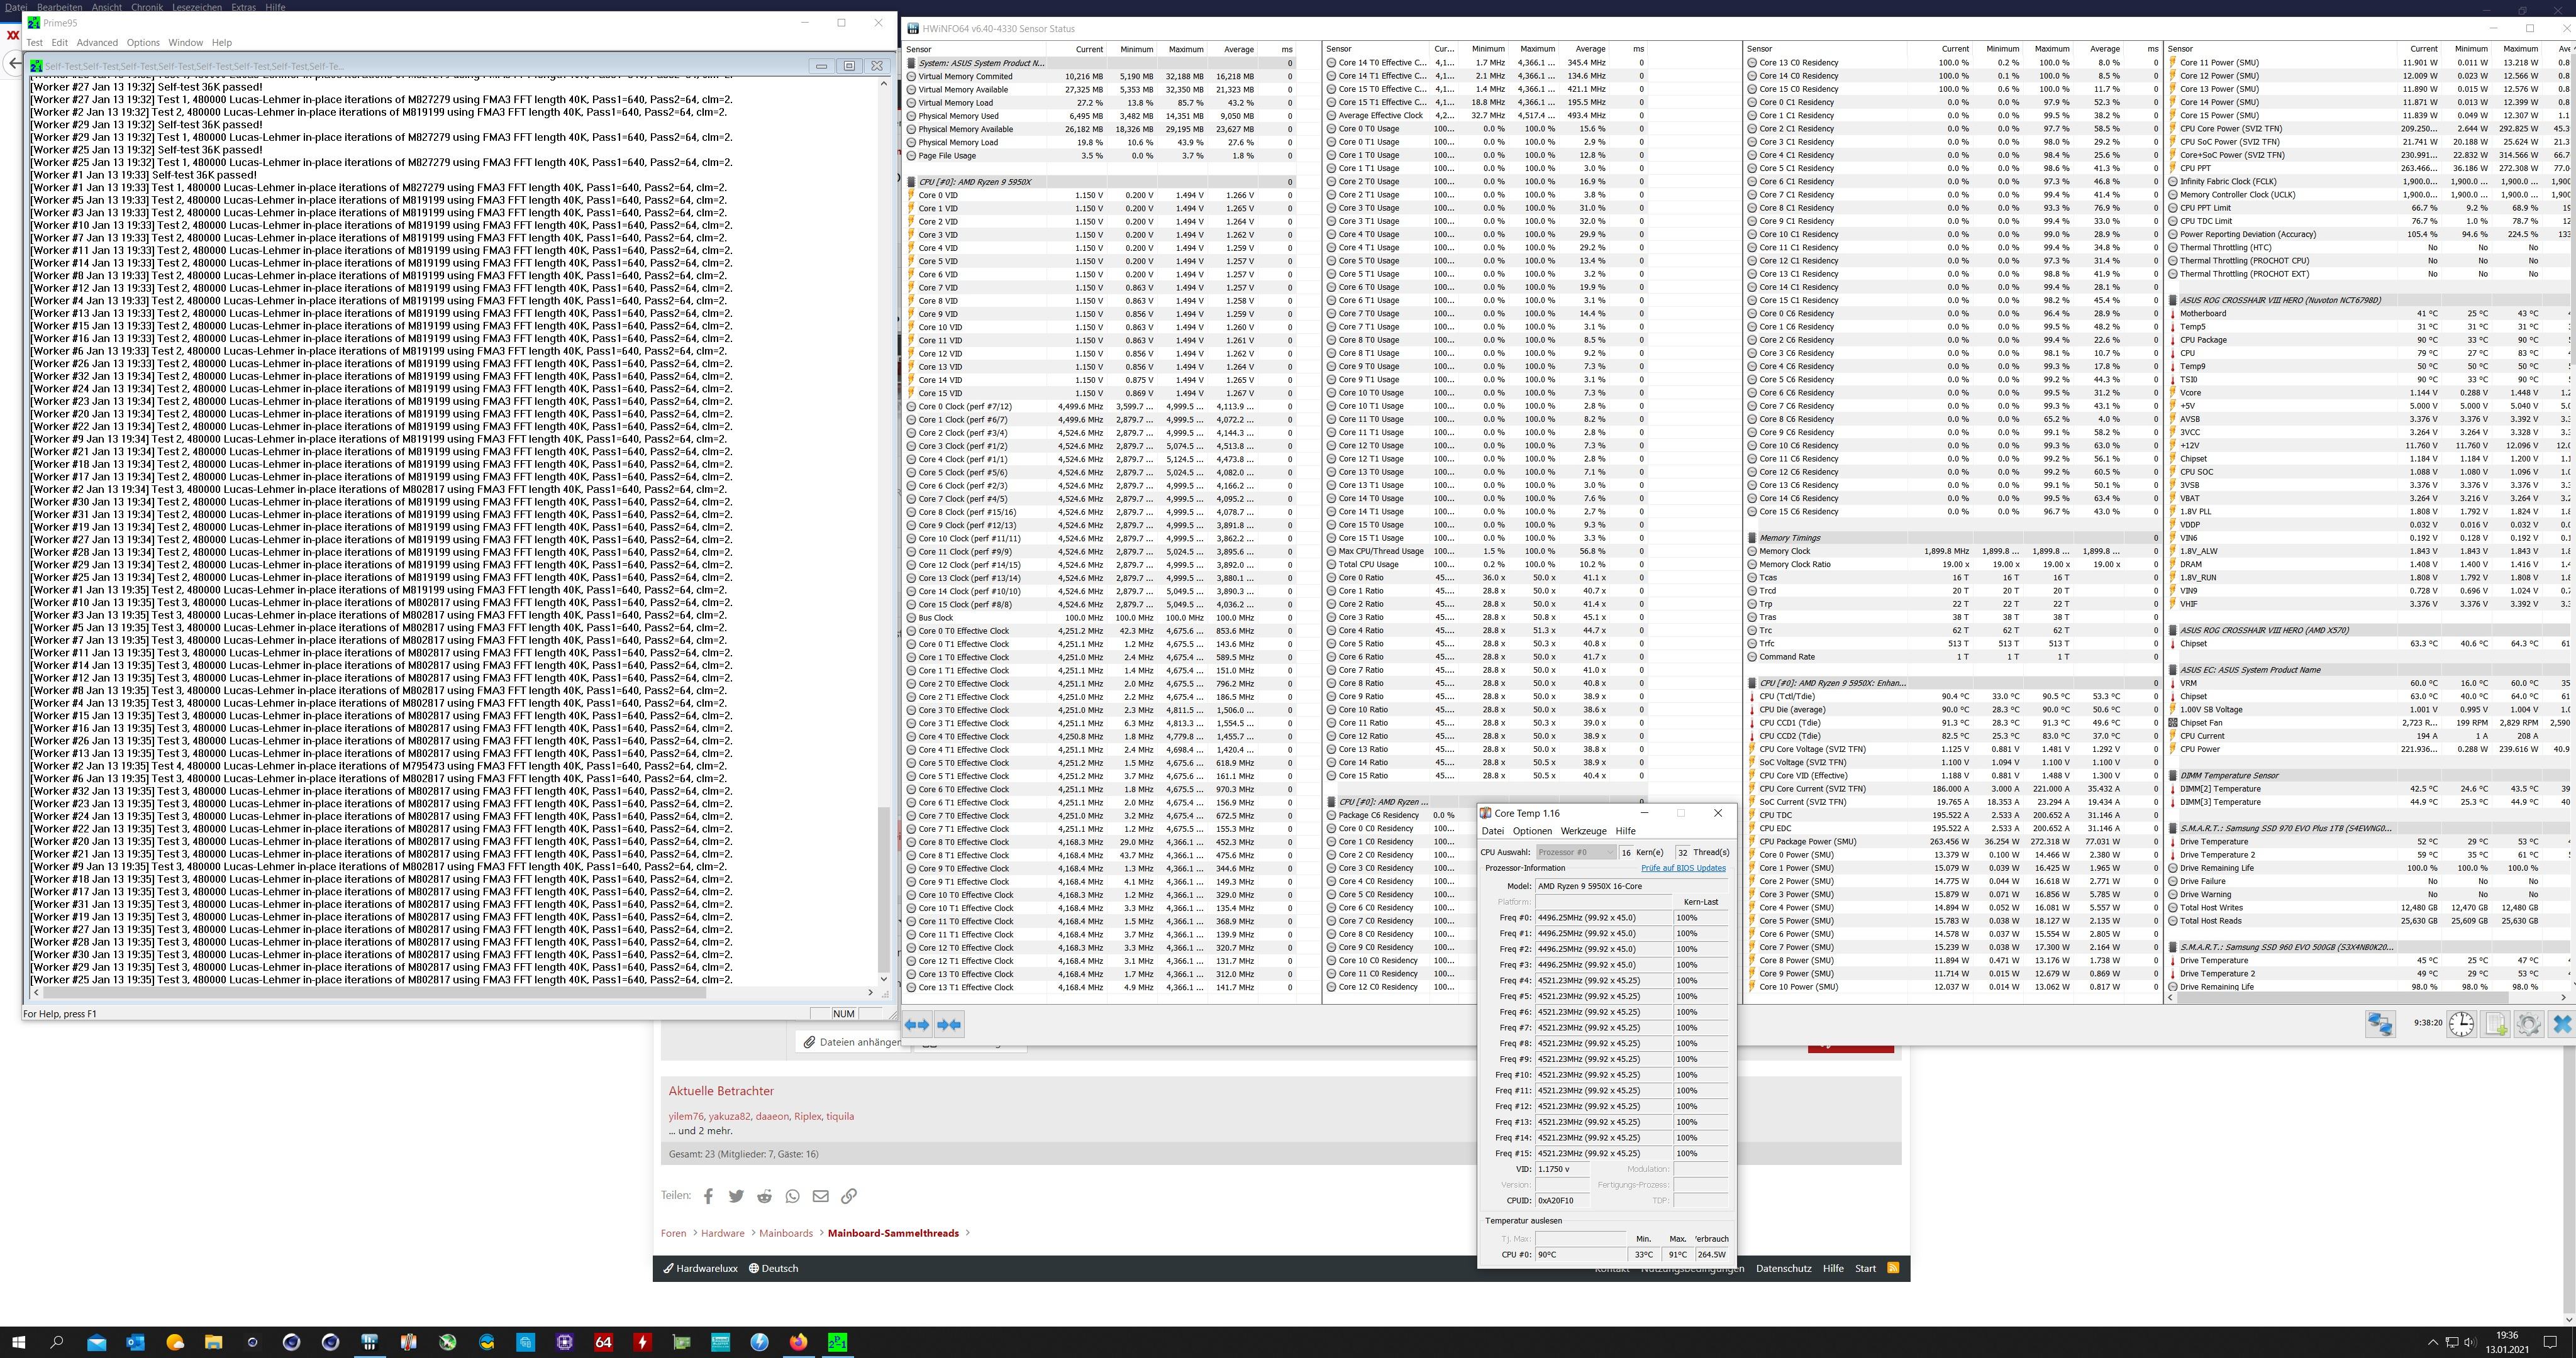Screen dimensions: 2576x1358
Task: Click Dateien anhängen button
Action: click(x=851, y=1042)
